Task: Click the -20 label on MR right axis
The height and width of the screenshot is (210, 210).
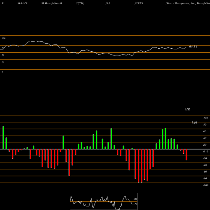Action: (x=205, y=158)
